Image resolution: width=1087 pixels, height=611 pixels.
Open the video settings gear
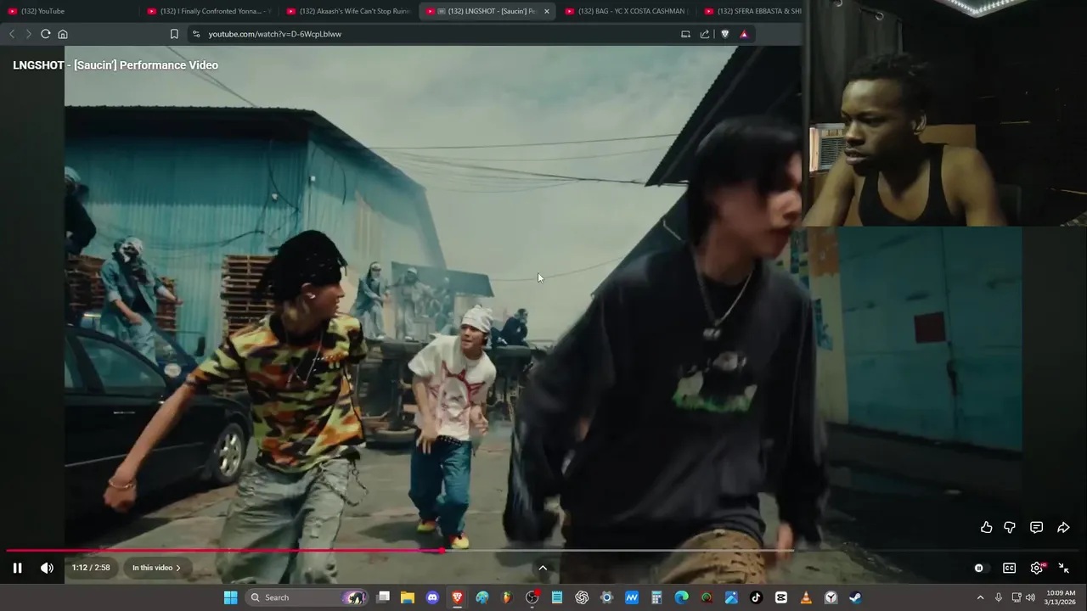(x=1036, y=568)
